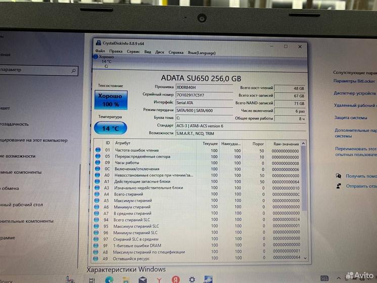Screen dimensions: 377x283
Task: Open Диспетчер устройств link in Settings window
Action: pos(355,93)
